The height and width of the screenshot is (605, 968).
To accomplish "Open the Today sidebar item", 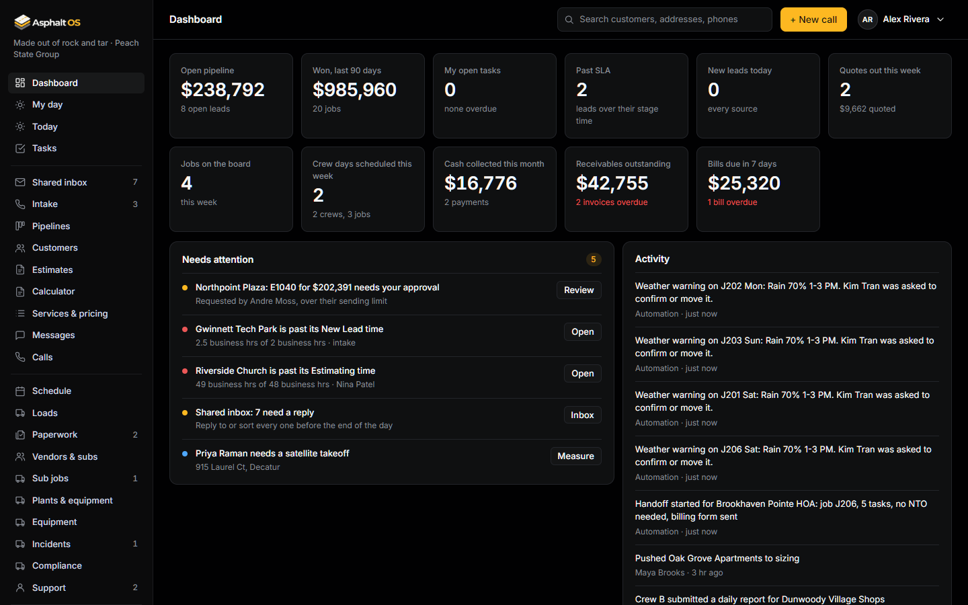I will coord(76,126).
